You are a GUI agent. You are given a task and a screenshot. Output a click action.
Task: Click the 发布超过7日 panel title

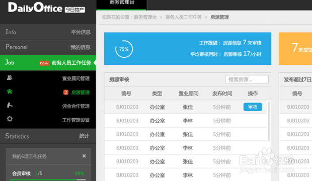point(298,79)
